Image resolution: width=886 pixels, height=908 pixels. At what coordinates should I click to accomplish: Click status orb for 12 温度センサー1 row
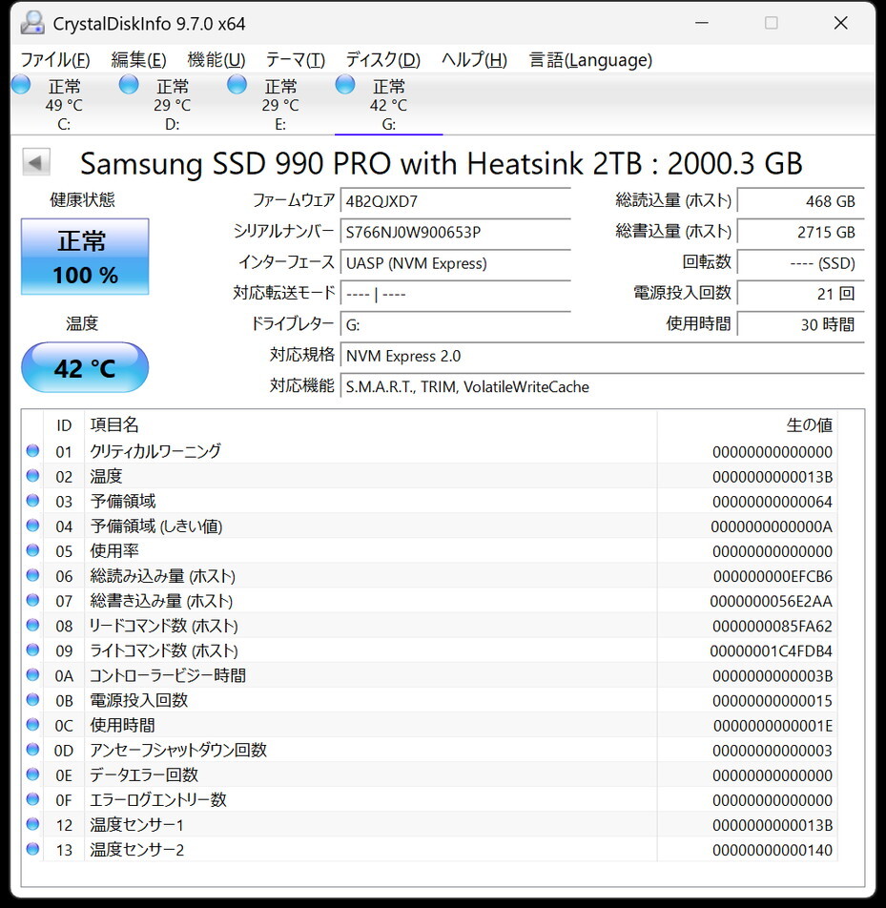(33, 824)
